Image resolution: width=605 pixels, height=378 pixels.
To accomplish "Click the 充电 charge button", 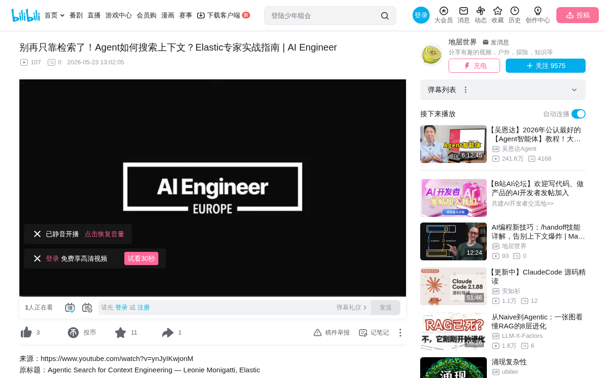I will click(474, 66).
